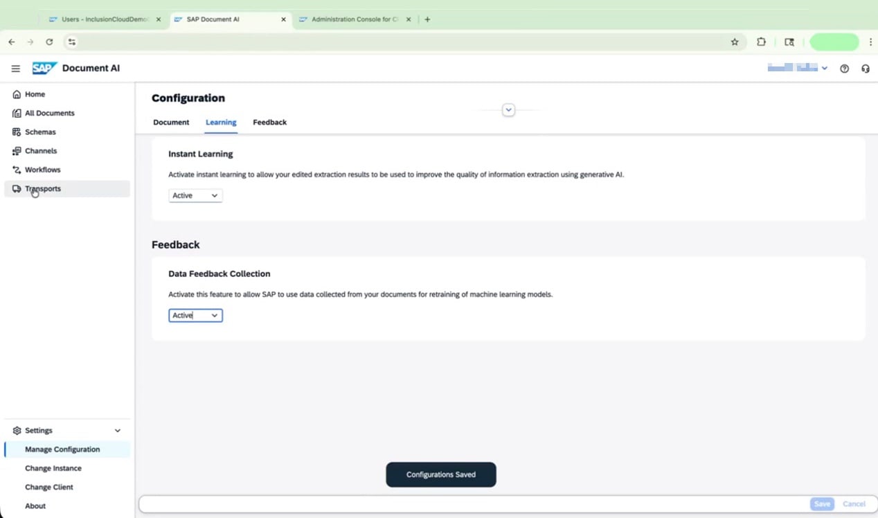Image resolution: width=878 pixels, height=518 pixels.
Task: Click the Cancel button
Action: click(x=854, y=504)
